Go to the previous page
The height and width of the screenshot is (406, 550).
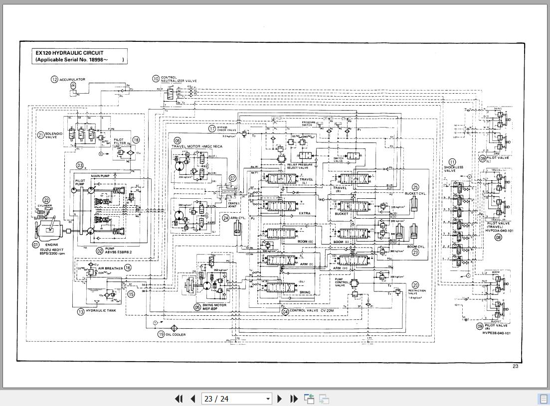tap(192, 399)
